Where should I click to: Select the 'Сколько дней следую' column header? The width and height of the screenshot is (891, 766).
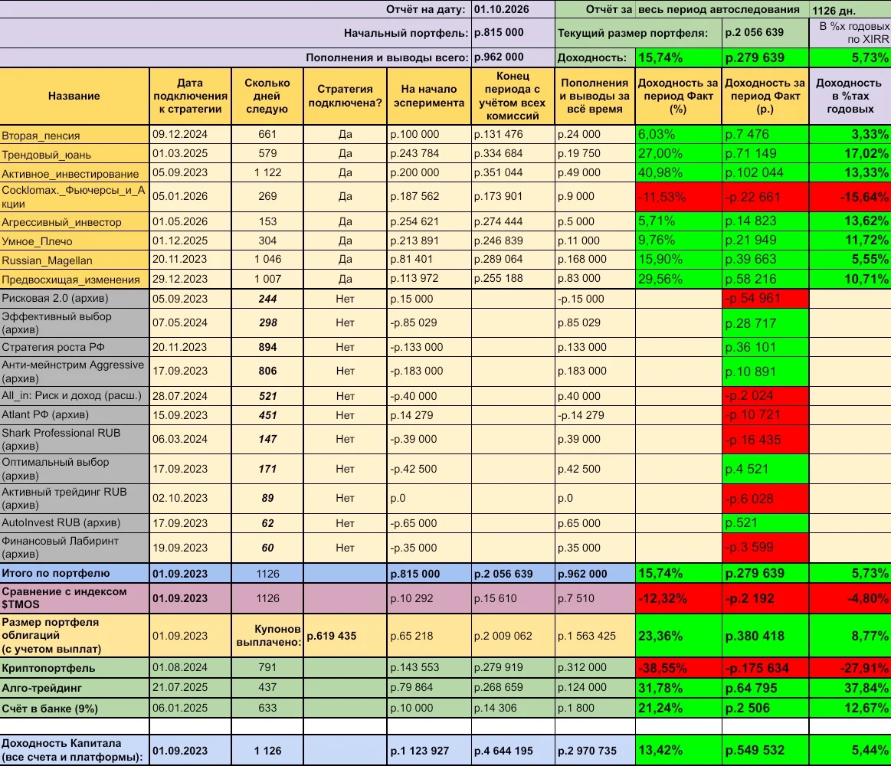pyautogui.click(x=267, y=96)
